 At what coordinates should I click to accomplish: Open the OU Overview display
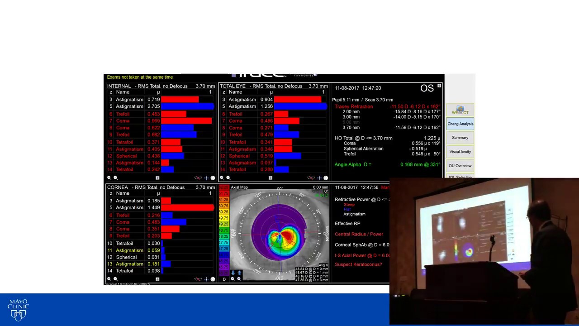tap(460, 166)
